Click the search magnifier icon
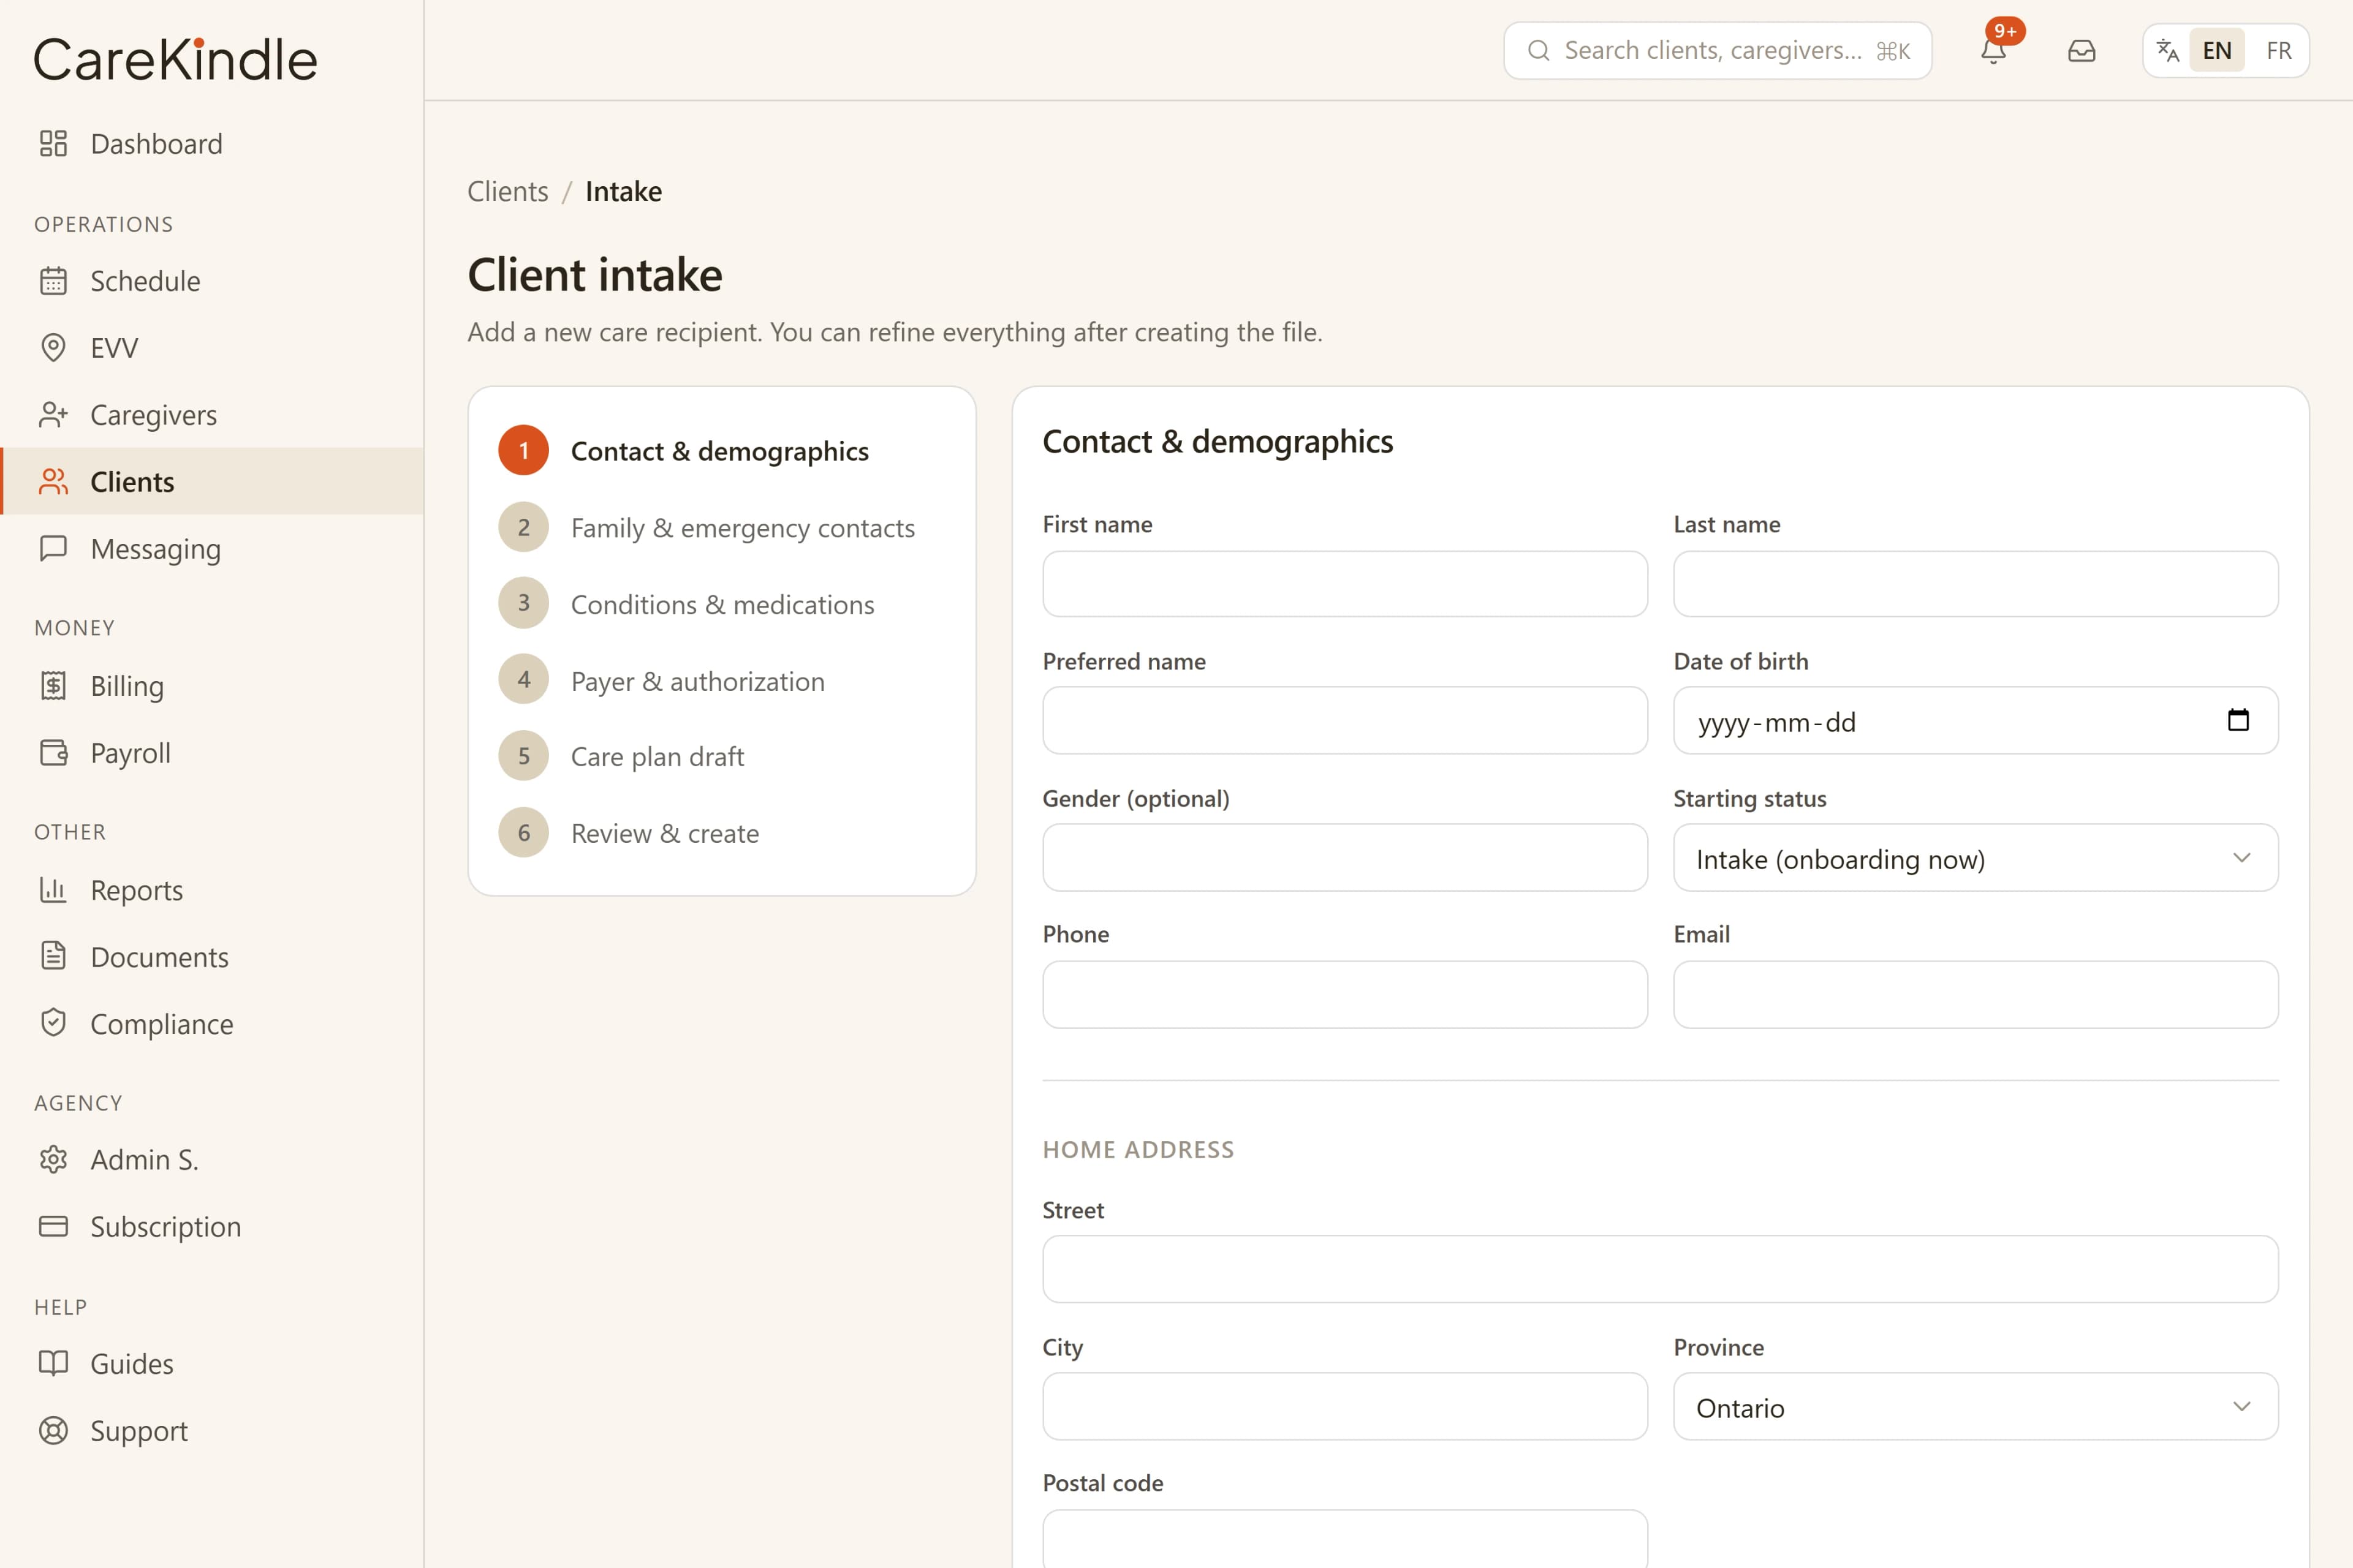This screenshot has height=1568, width=2353. (1539, 50)
